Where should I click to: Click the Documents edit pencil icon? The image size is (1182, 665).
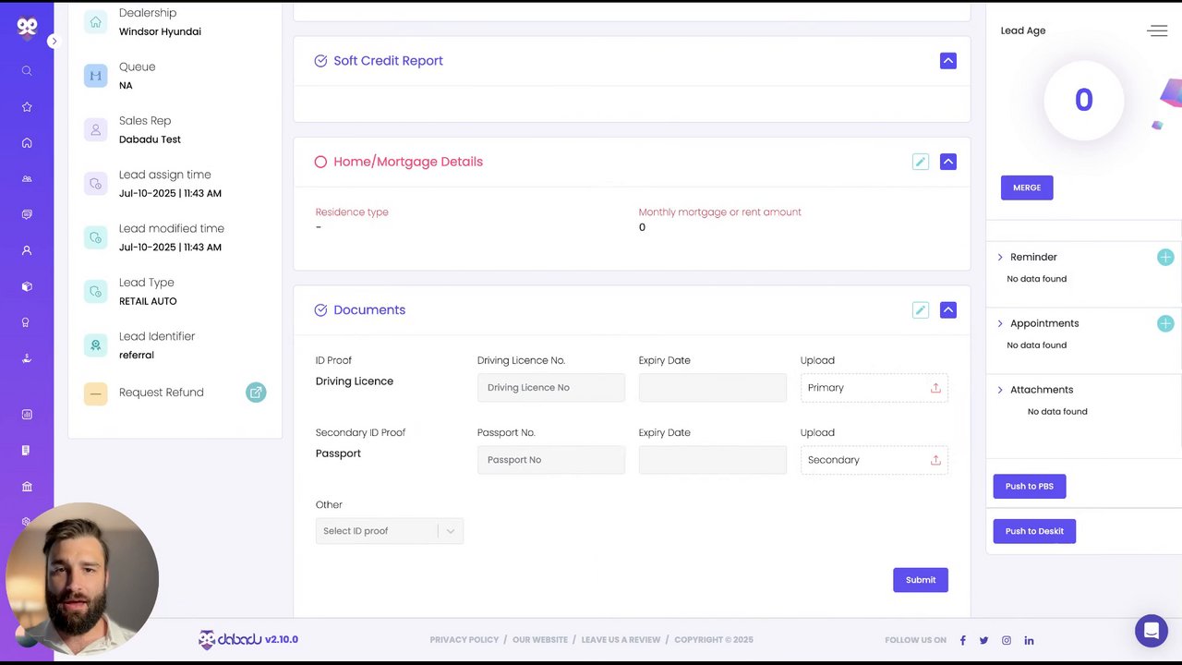point(920,310)
